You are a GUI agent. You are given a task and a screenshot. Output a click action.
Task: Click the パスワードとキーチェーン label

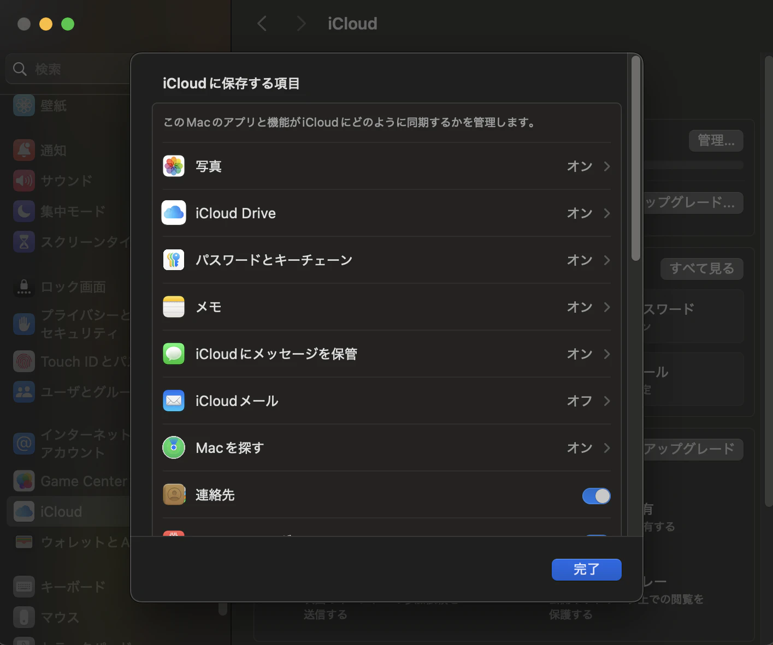274,260
